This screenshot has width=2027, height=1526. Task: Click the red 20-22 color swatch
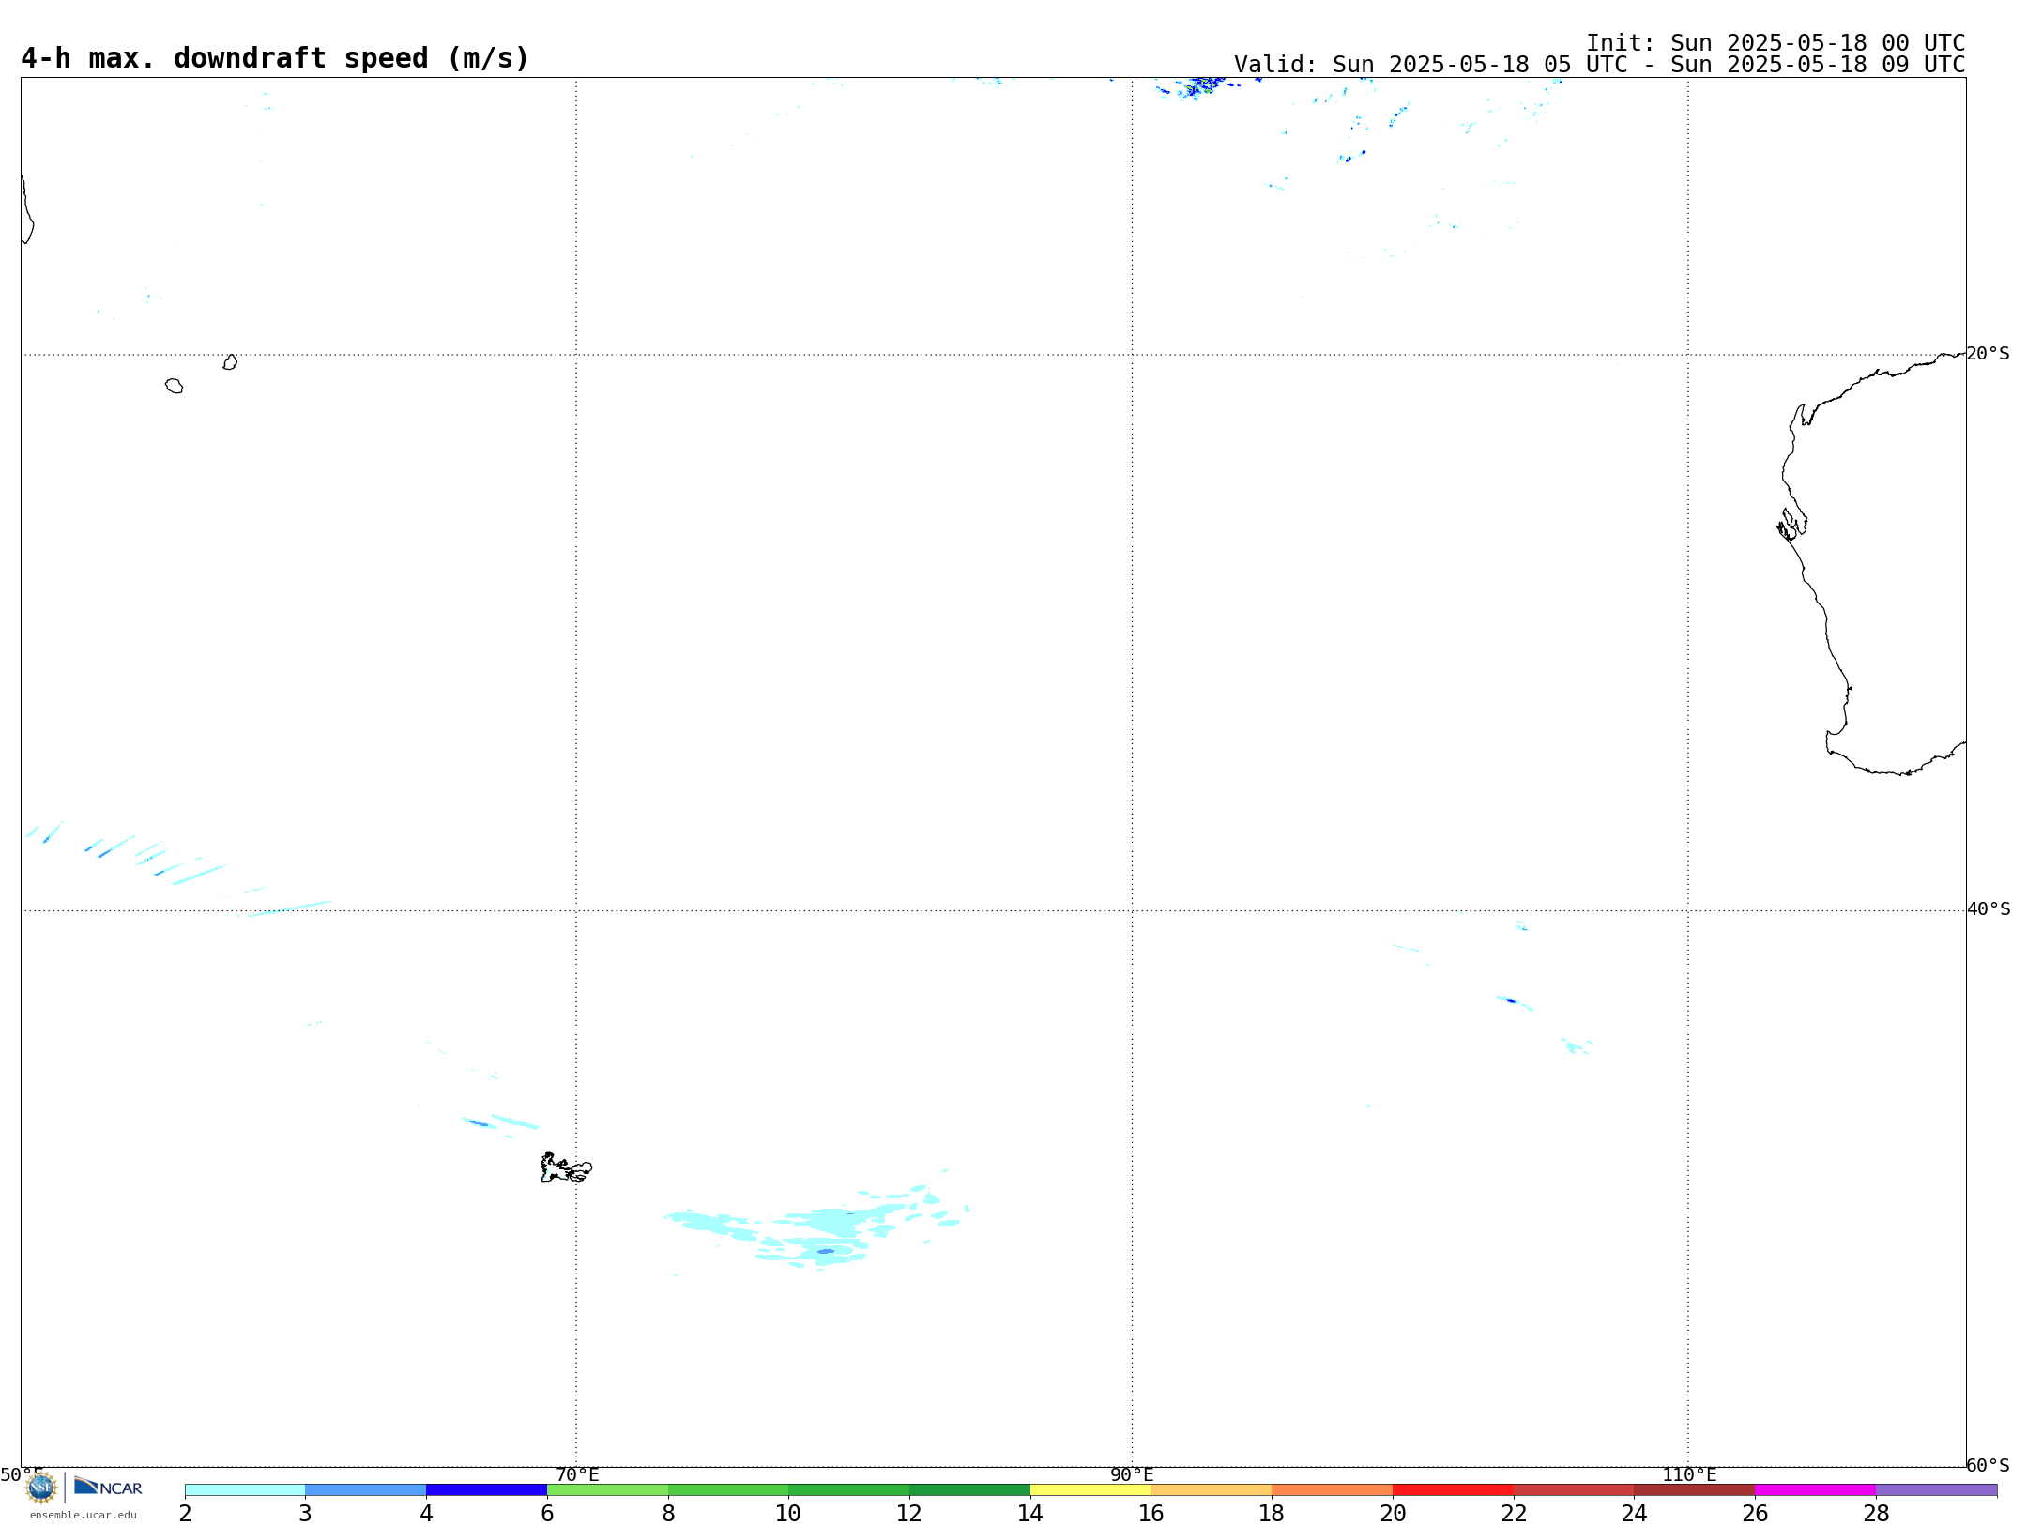pyautogui.click(x=1453, y=1490)
